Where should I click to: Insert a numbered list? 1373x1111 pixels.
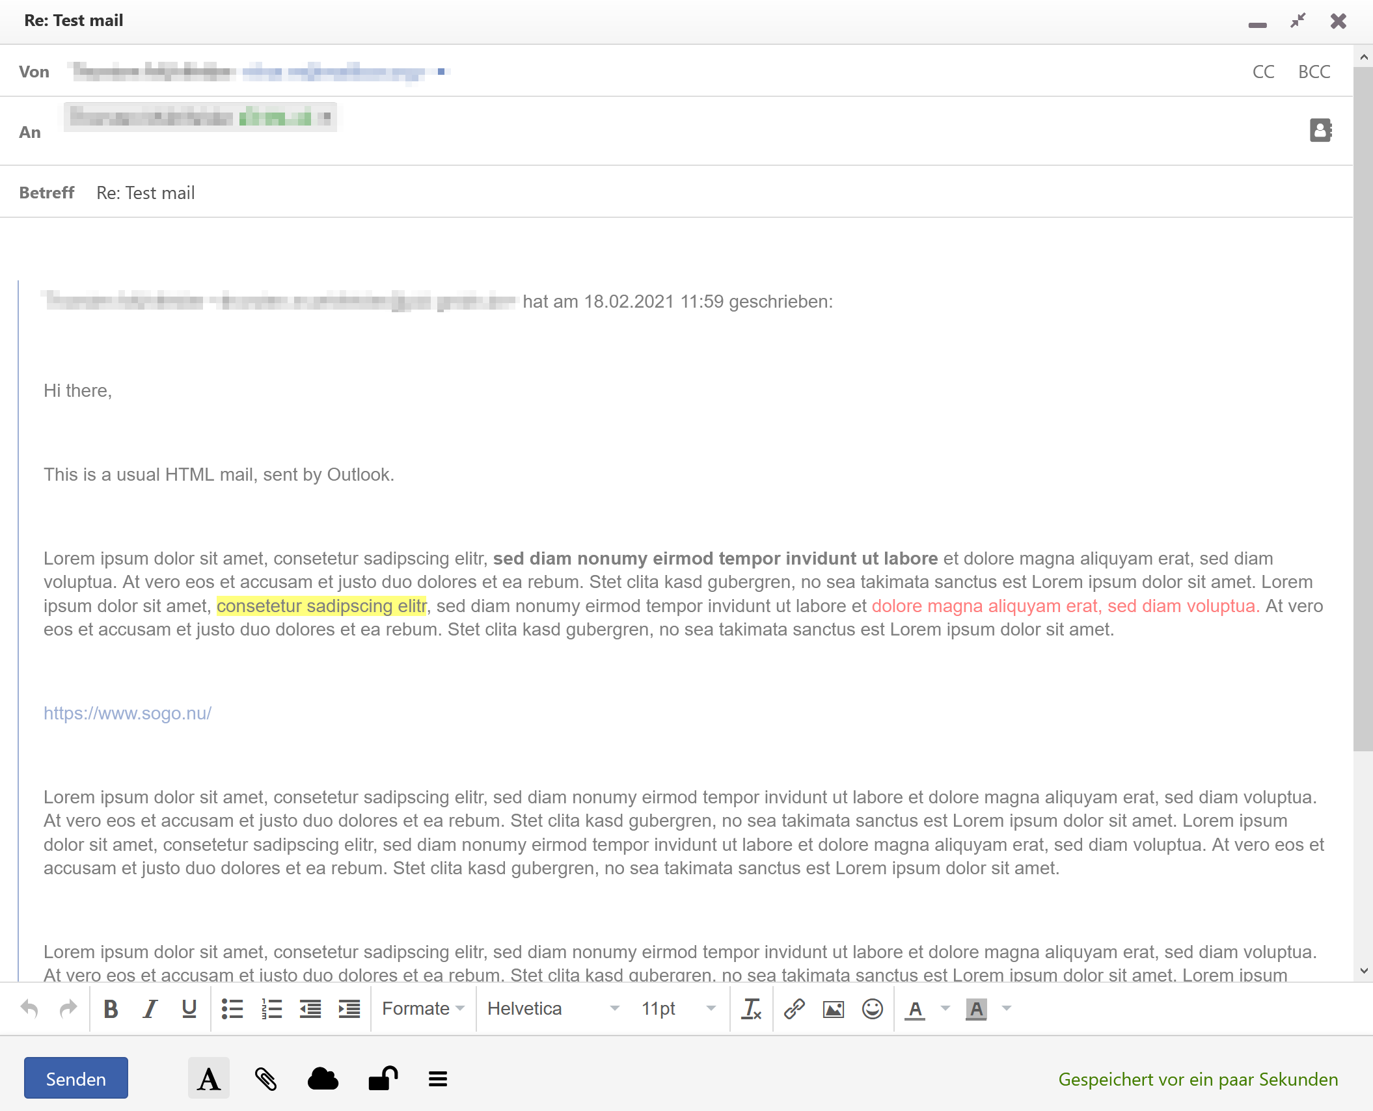click(271, 1009)
